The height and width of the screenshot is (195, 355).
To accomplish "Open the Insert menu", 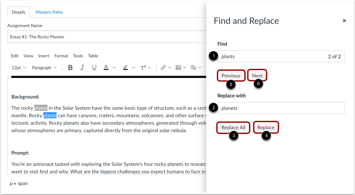I will 44,56.
